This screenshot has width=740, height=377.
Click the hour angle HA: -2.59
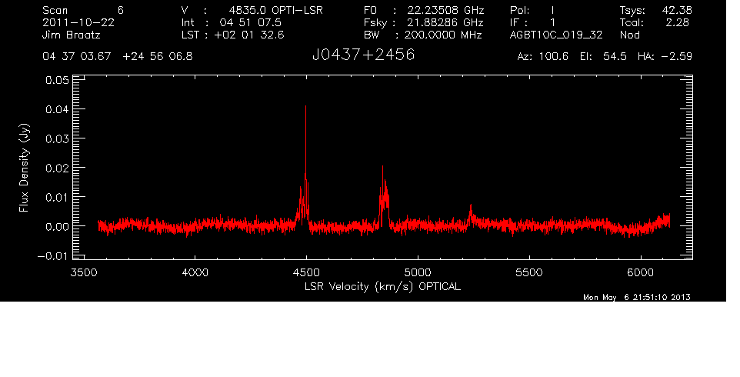[x=665, y=57]
